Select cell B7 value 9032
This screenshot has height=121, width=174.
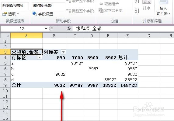coord(54,74)
